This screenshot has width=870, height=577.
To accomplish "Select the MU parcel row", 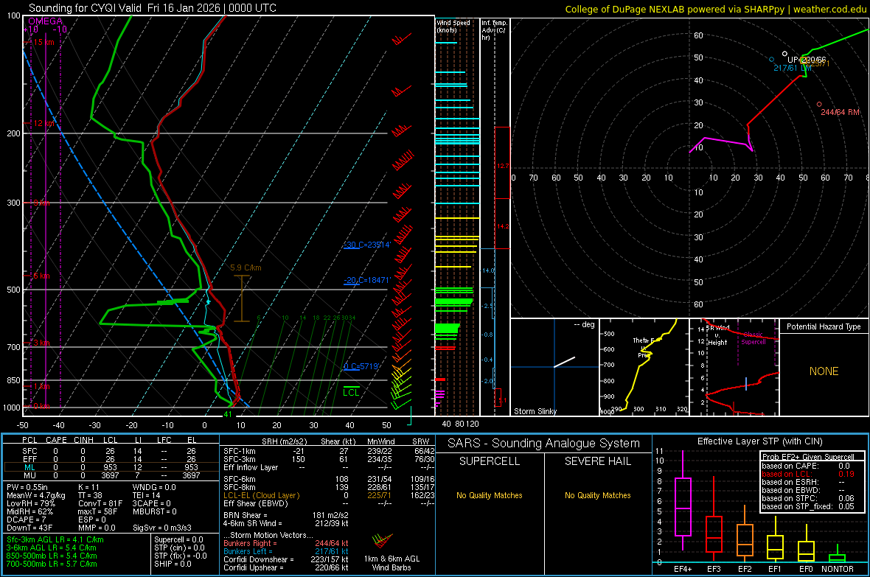I will point(111,475).
